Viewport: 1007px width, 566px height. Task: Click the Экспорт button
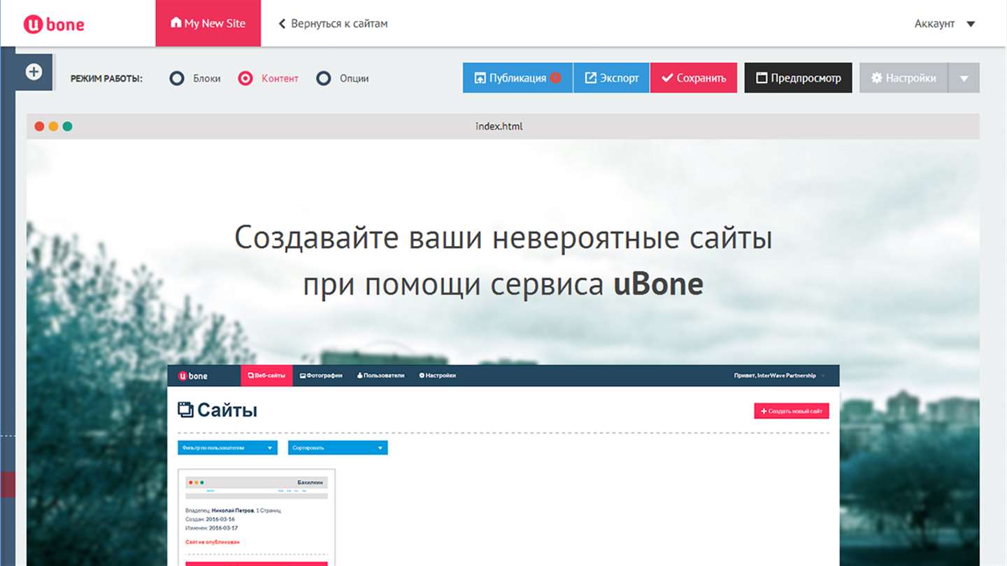[x=611, y=78]
